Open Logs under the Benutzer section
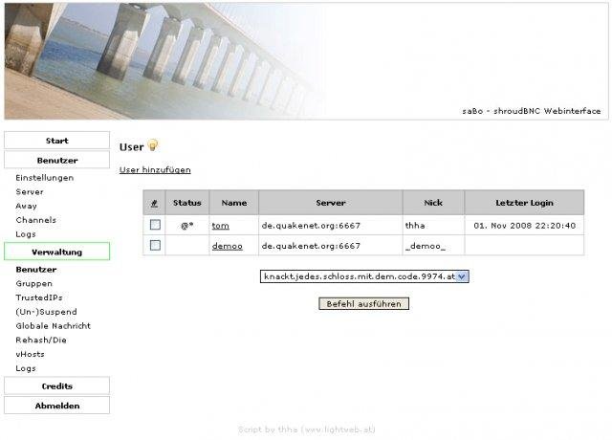The width and height of the screenshot is (612, 440). [26, 233]
